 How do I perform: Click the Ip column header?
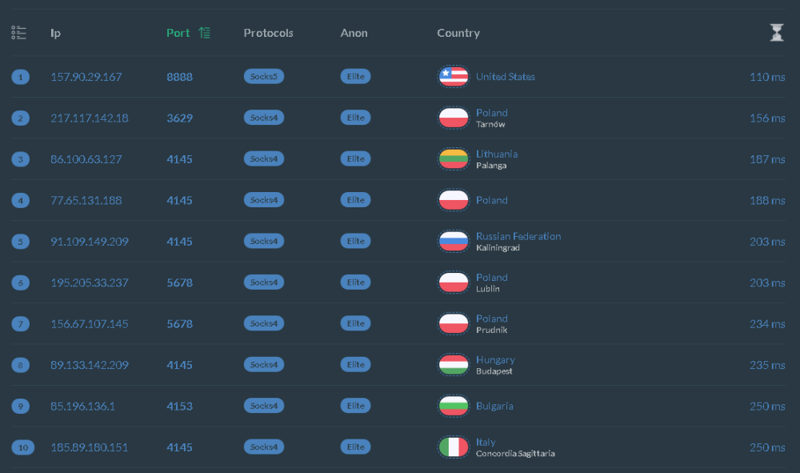point(55,33)
